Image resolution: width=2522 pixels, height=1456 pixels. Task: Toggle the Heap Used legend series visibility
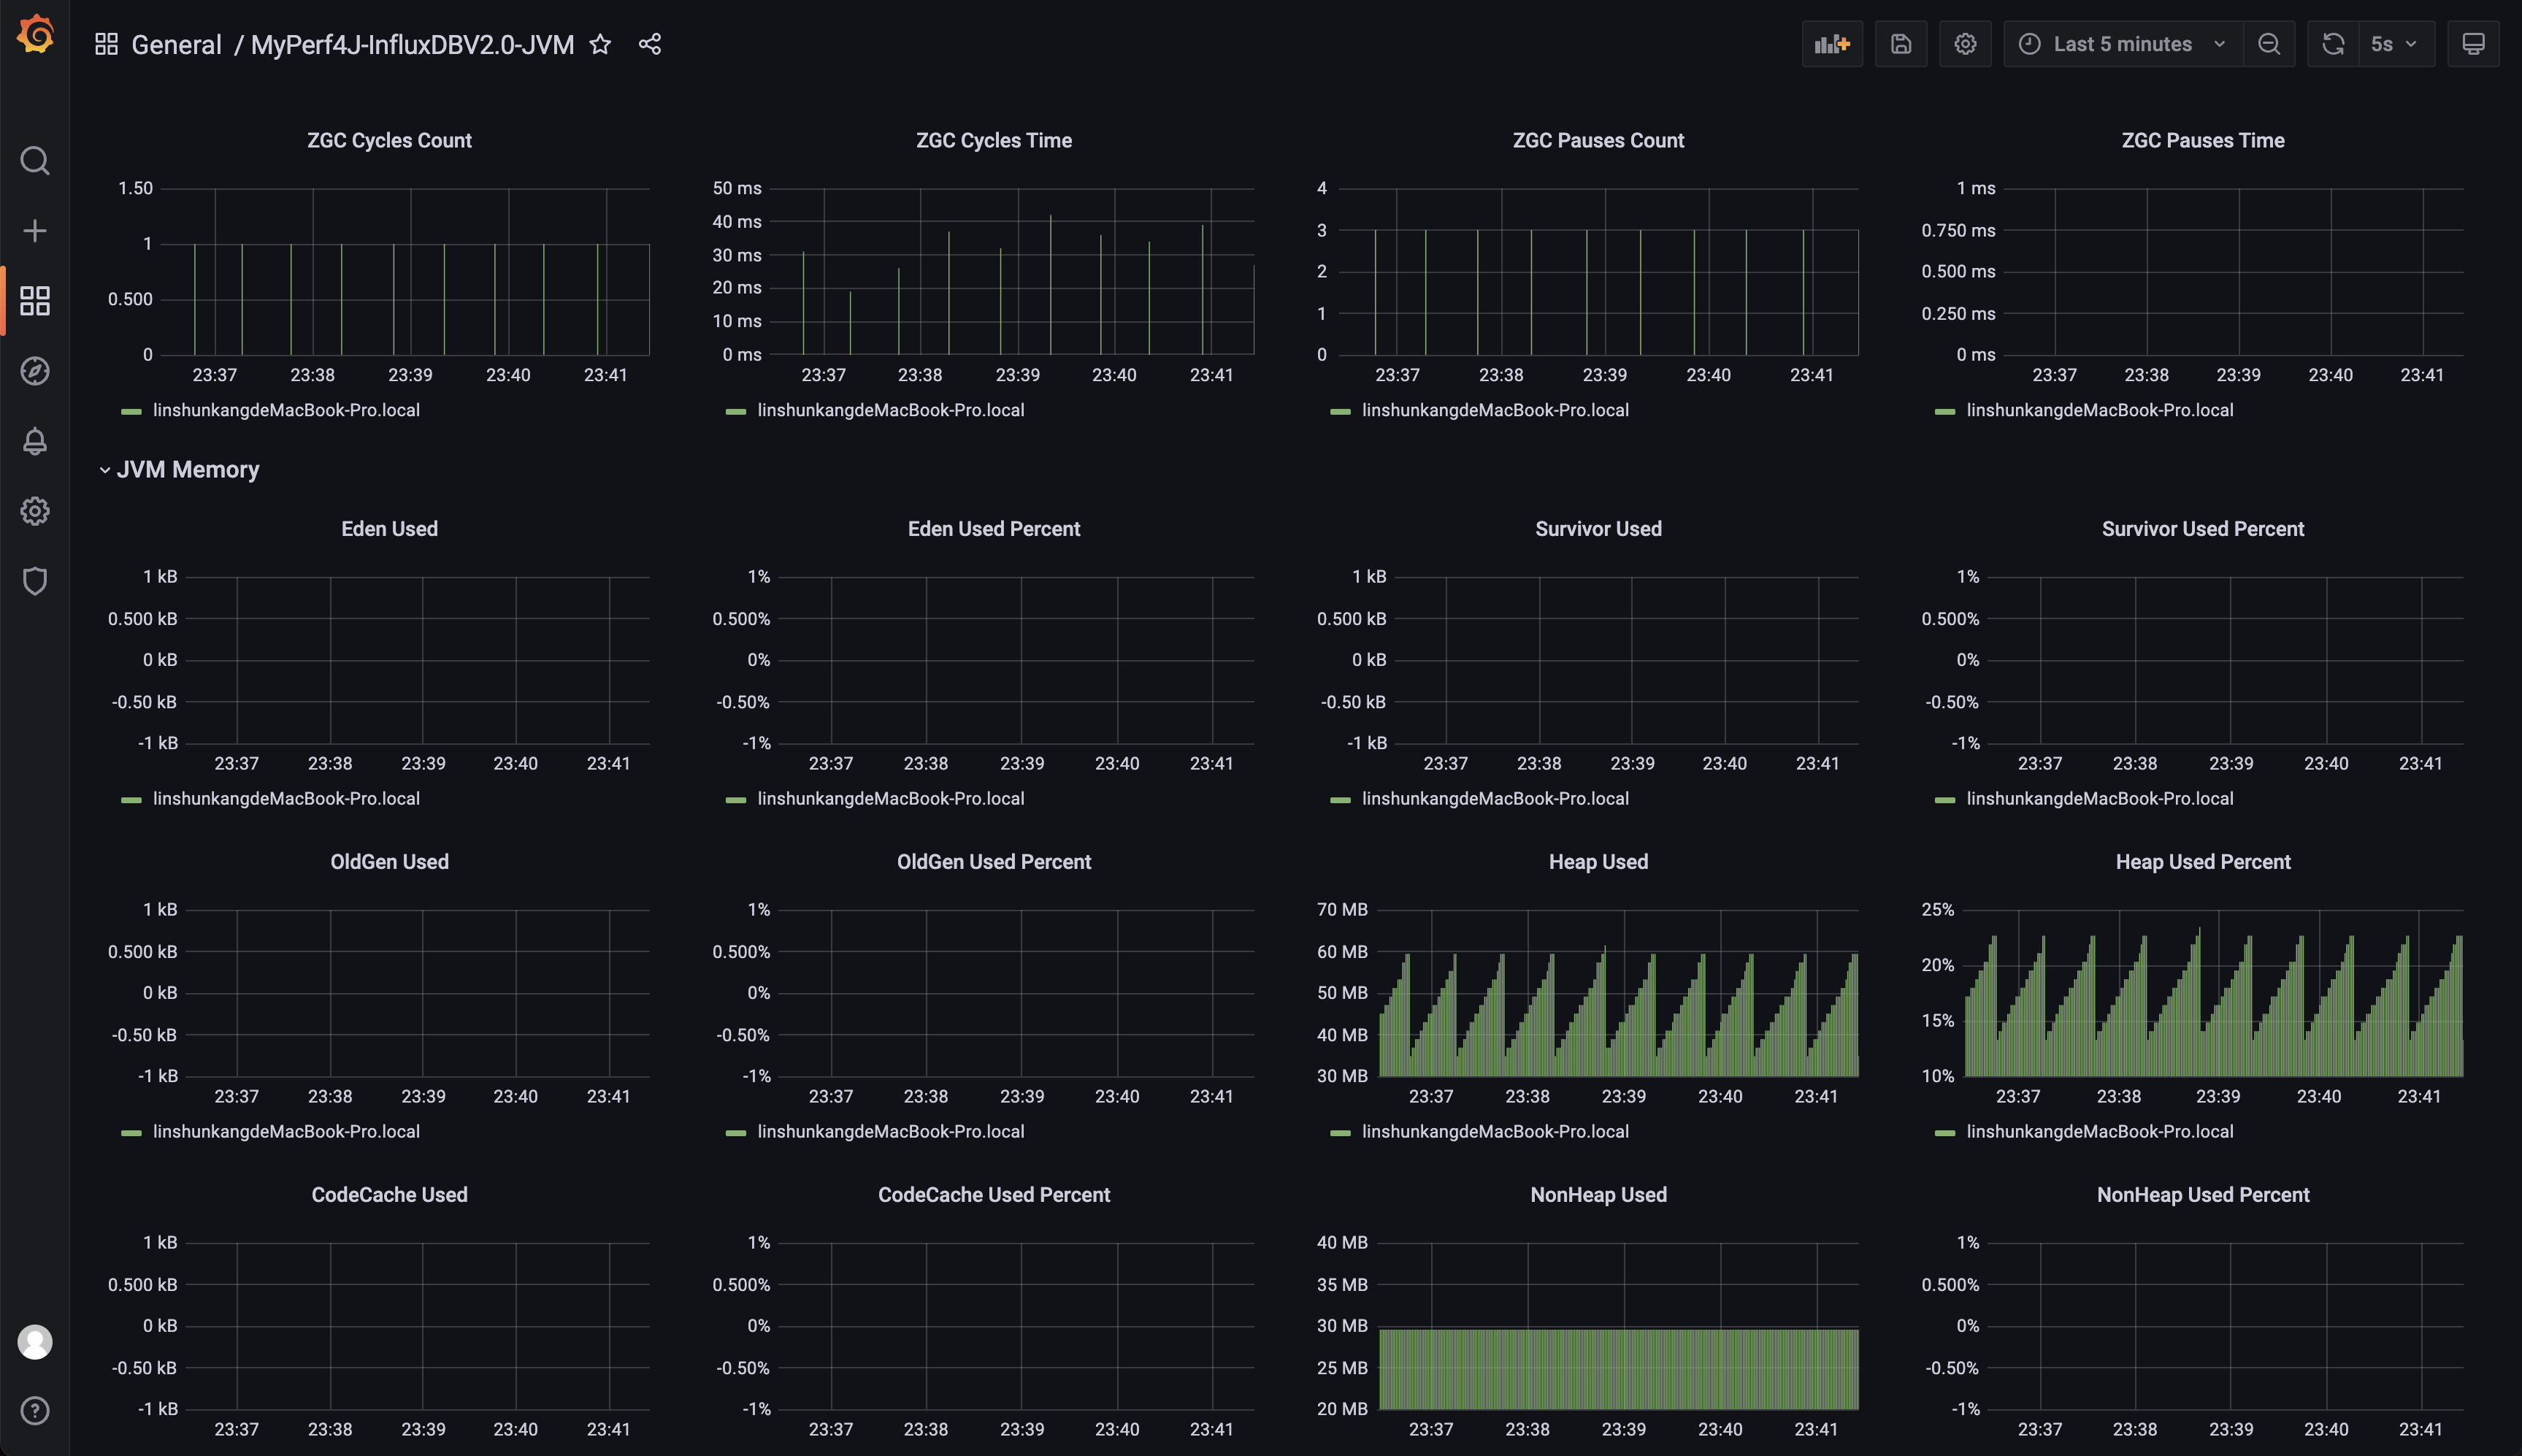1494,1131
